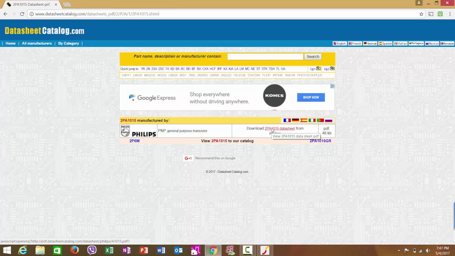
Task: Switch site language to Romanian flag button
Action: point(447,43)
